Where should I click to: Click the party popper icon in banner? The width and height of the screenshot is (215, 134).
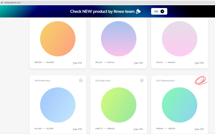coord(138,12)
